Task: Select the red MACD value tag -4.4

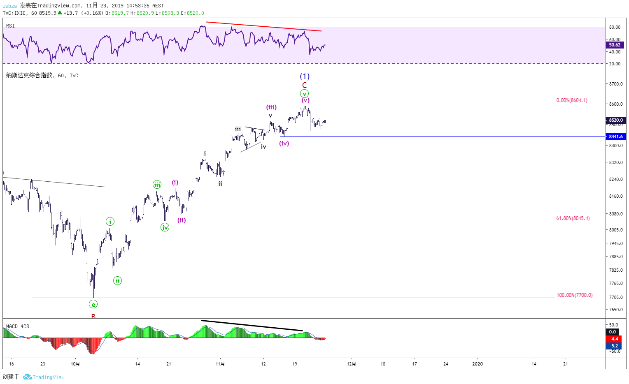Action: pyautogui.click(x=614, y=339)
